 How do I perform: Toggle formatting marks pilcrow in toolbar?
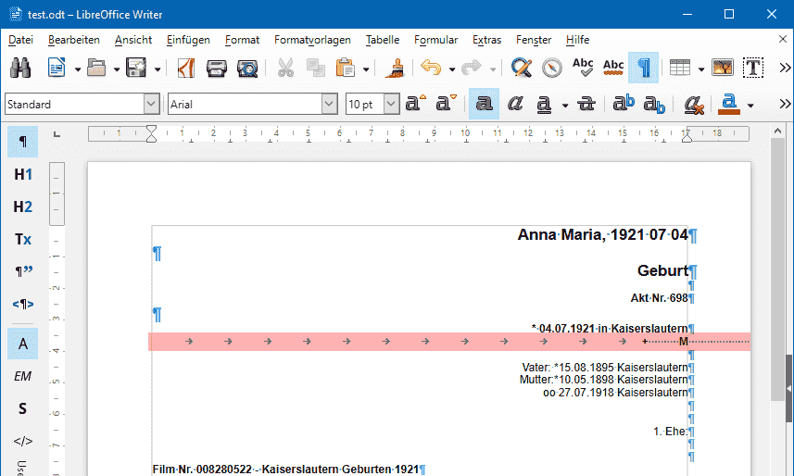[644, 68]
